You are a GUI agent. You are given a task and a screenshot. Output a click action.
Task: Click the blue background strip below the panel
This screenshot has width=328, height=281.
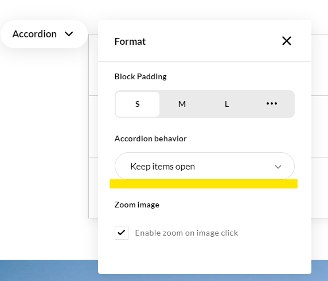[49, 271]
